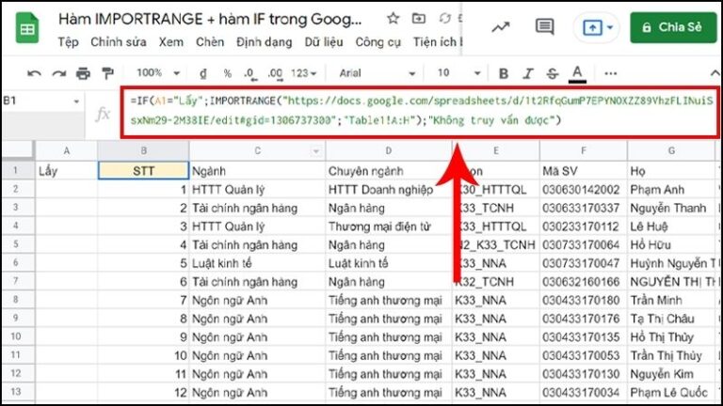The width and height of the screenshot is (723, 406).
Task: Activate the paint format tool
Action: tap(107, 73)
